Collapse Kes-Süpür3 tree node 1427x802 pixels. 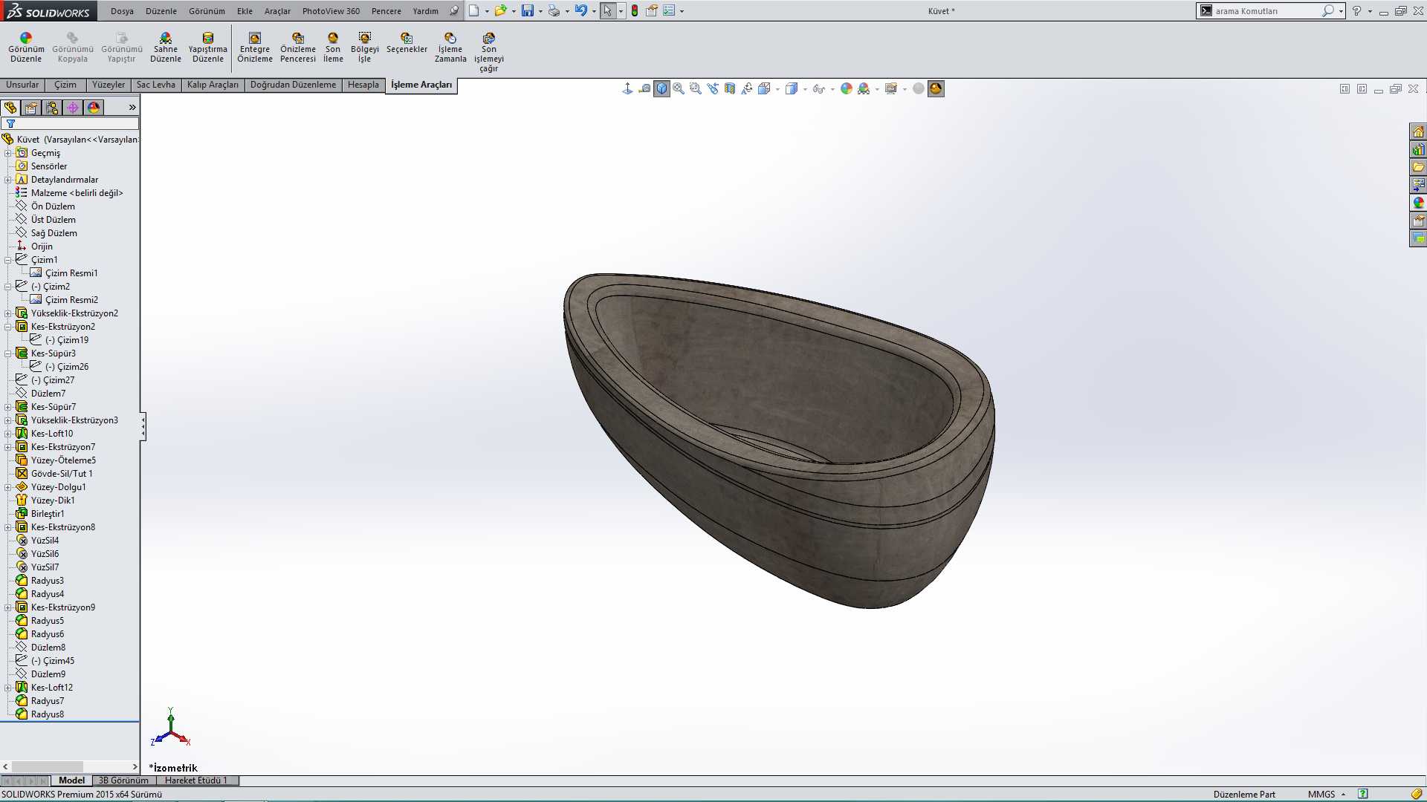8,353
